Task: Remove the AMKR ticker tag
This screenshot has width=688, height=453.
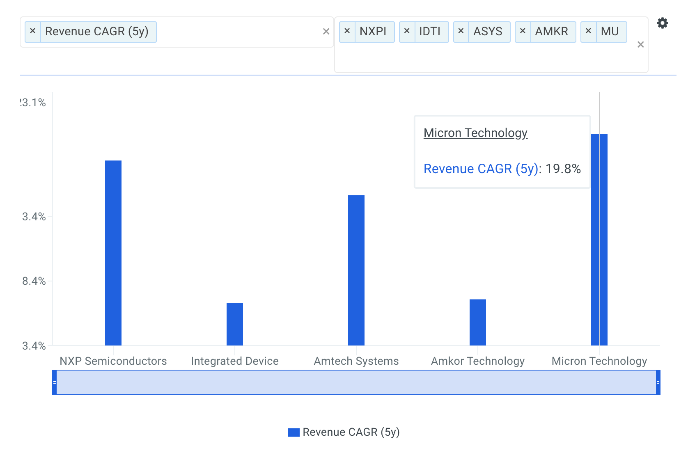Action: (523, 31)
